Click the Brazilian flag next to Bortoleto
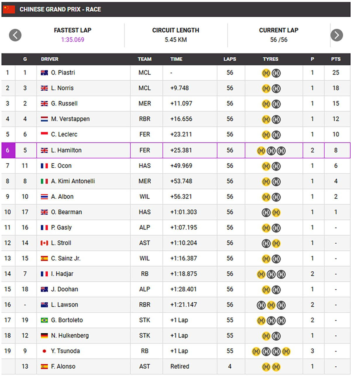351x376 pixels. pyautogui.click(x=44, y=320)
